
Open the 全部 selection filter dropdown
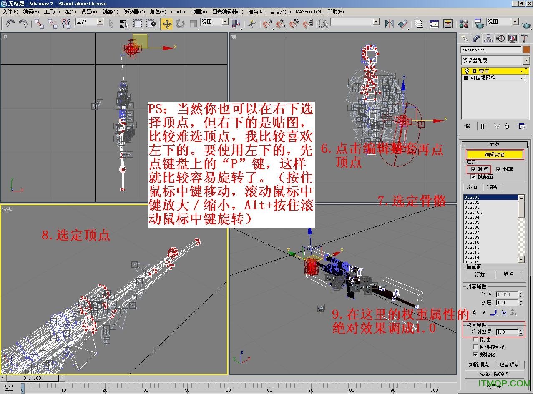point(89,22)
